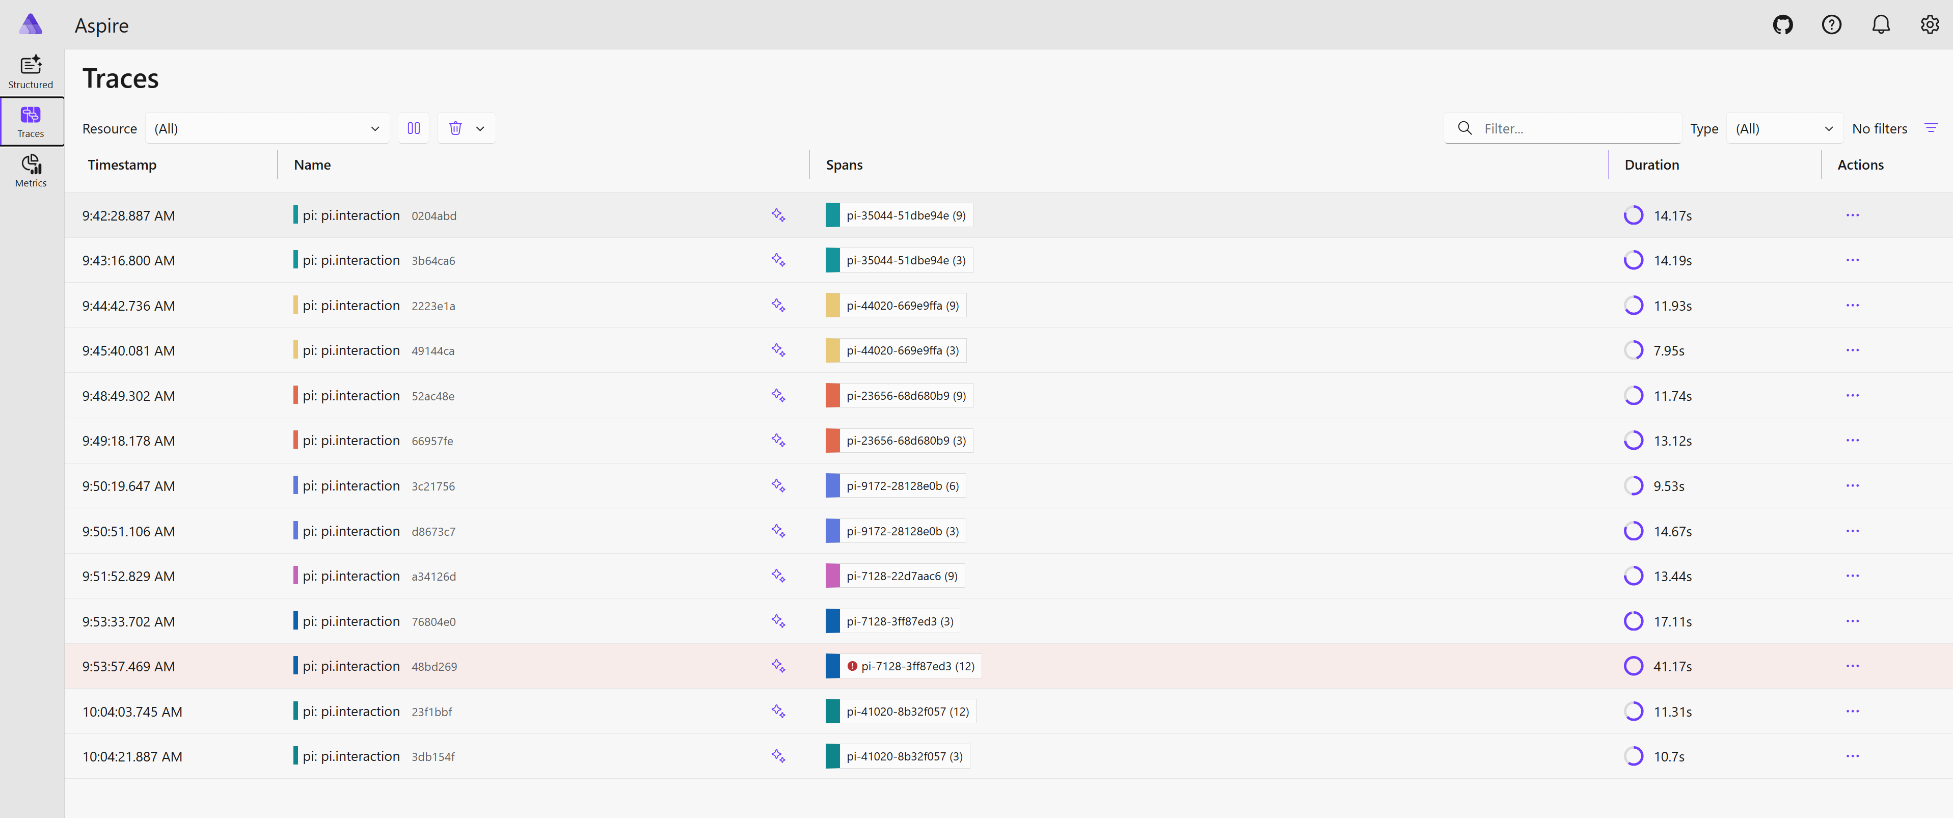1953x818 pixels.
Task: Click sparkle icon on trace 66957fe
Action: [778, 441]
